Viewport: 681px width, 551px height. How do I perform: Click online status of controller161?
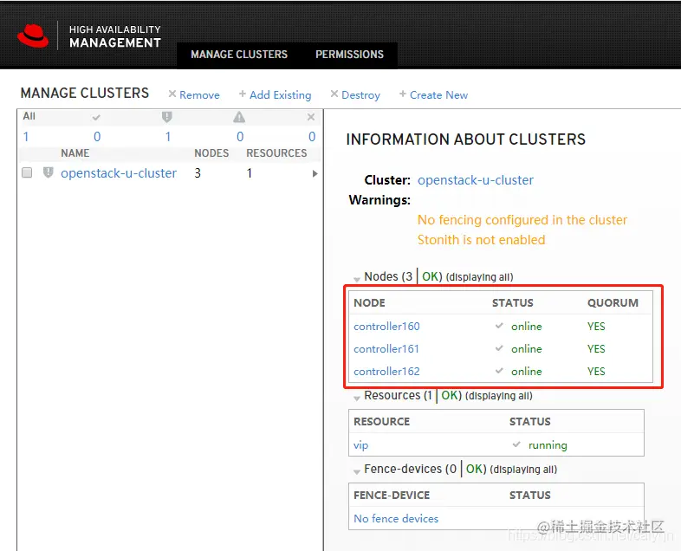[x=527, y=349]
